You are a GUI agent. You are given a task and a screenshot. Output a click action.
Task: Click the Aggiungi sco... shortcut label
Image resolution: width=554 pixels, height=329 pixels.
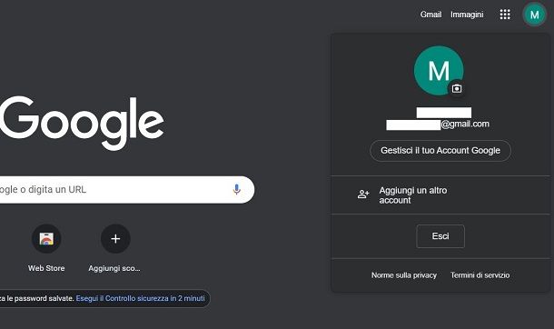(x=114, y=268)
